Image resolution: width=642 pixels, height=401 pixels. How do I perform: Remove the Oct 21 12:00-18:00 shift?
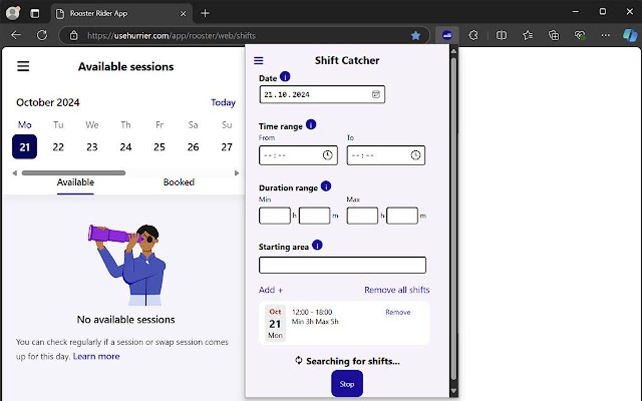click(x=398, y=312)
